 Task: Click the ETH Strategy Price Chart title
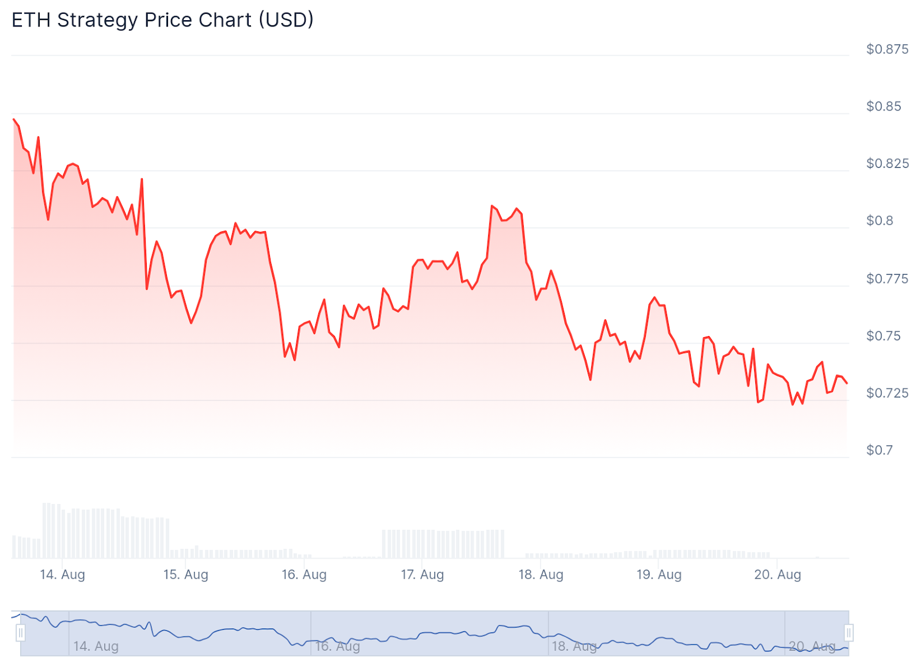pyautogui.click(x=162, y=20)
